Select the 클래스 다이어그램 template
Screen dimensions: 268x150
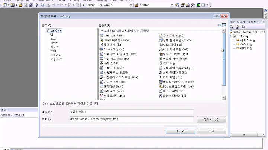pos(172,96)
